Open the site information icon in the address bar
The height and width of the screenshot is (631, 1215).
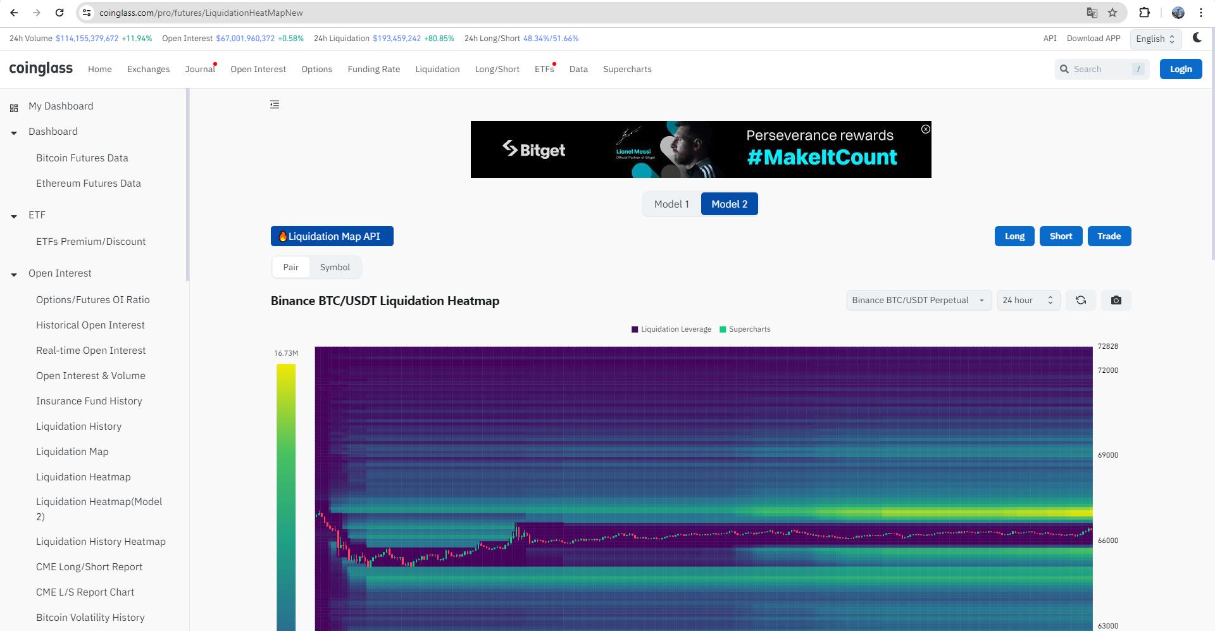click(87, 13)
